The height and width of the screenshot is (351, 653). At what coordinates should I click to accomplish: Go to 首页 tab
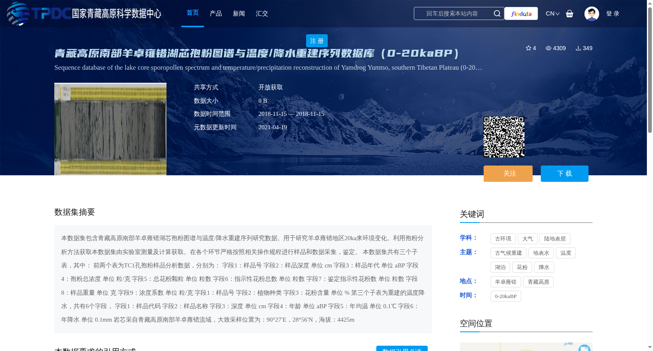193,13
